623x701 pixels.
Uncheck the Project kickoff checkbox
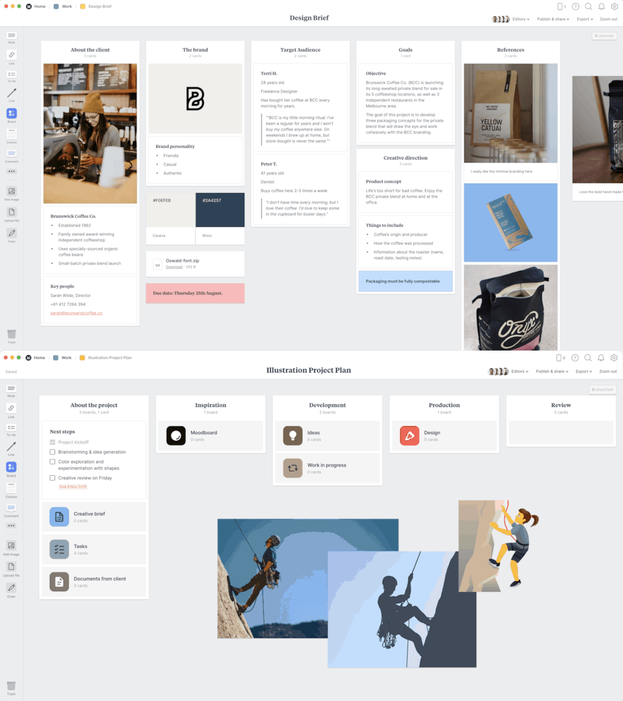(x=53, y=442)
